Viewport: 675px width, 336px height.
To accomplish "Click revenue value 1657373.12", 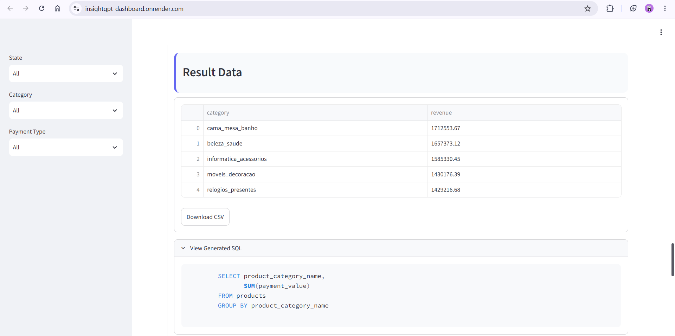I will click(524, 144).
